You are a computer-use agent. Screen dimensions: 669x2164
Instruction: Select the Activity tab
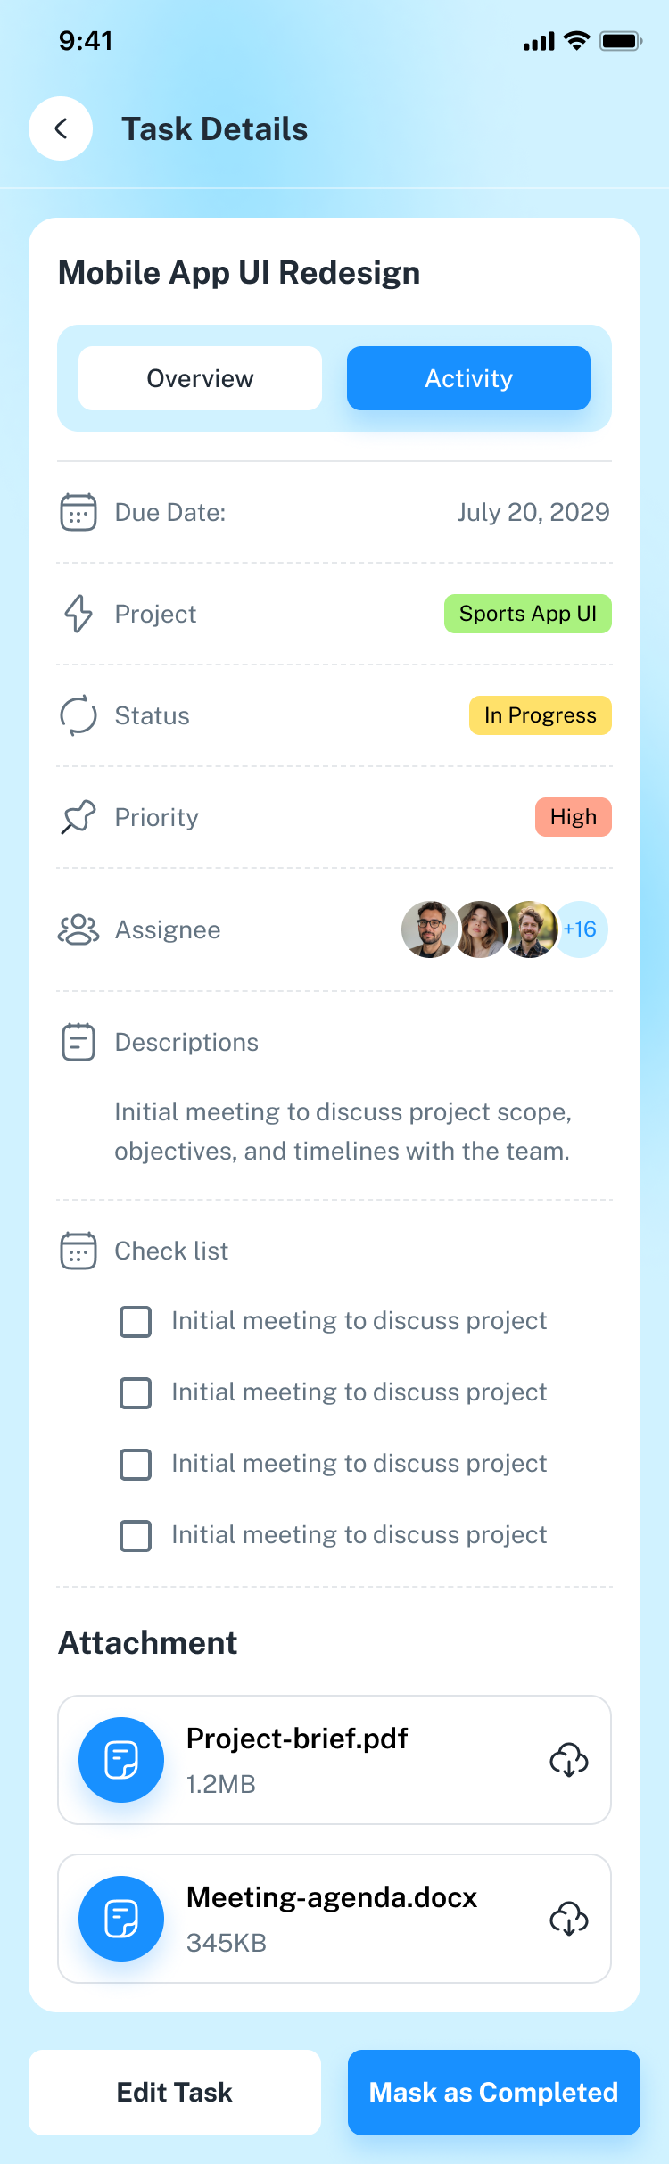(468, 378)
